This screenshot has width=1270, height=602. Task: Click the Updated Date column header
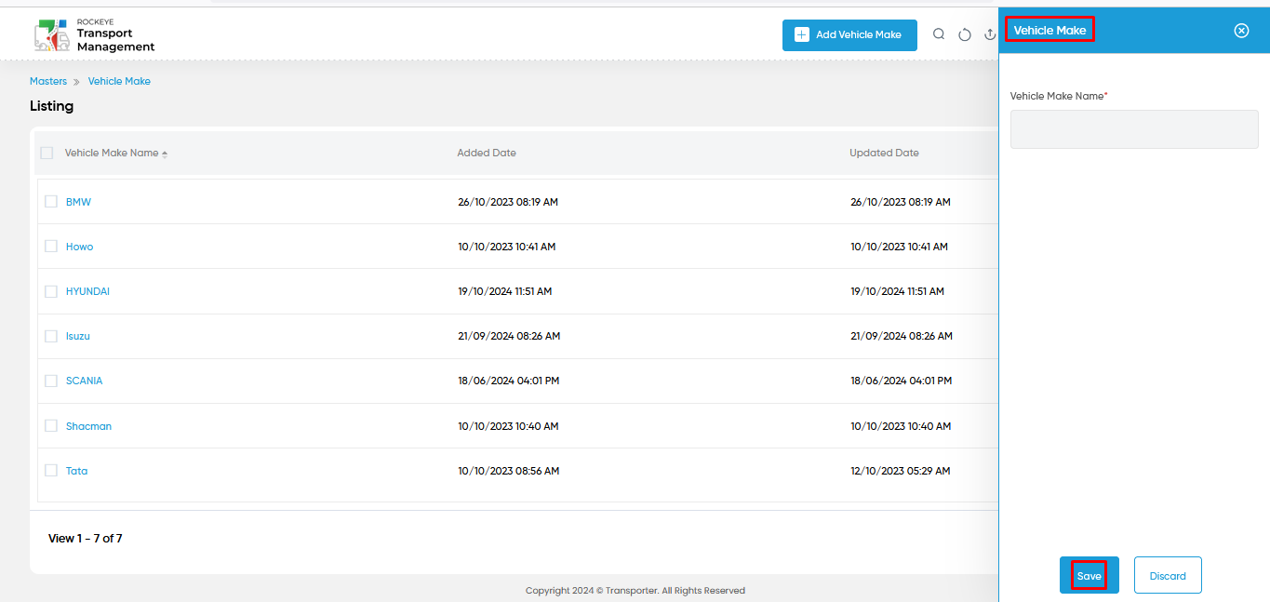pos(884,153)
